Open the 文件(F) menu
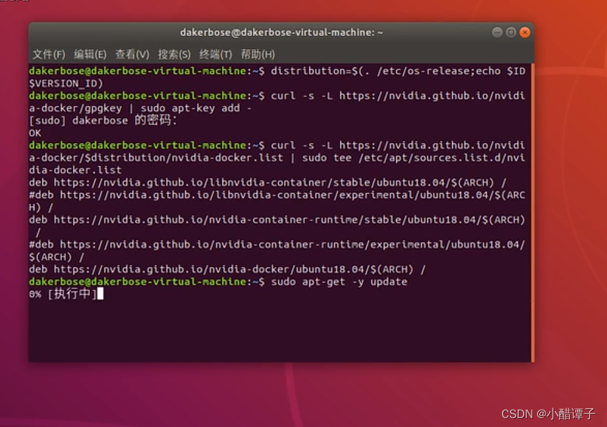 pyautogui.click(x=49, y=54)
